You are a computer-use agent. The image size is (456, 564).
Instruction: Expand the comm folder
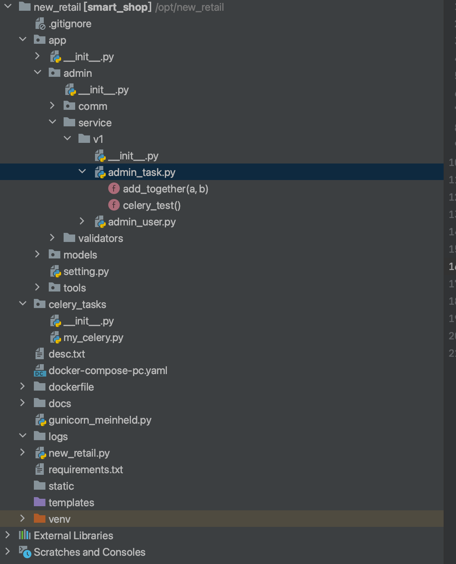pyautogui.click(x=52, y=105)
